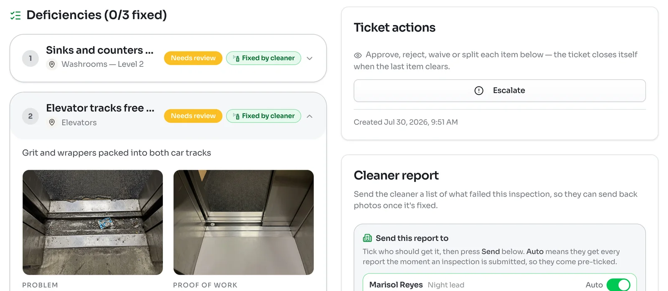
Task: Click the Ticket actions heading
Action: coord(395,28)
